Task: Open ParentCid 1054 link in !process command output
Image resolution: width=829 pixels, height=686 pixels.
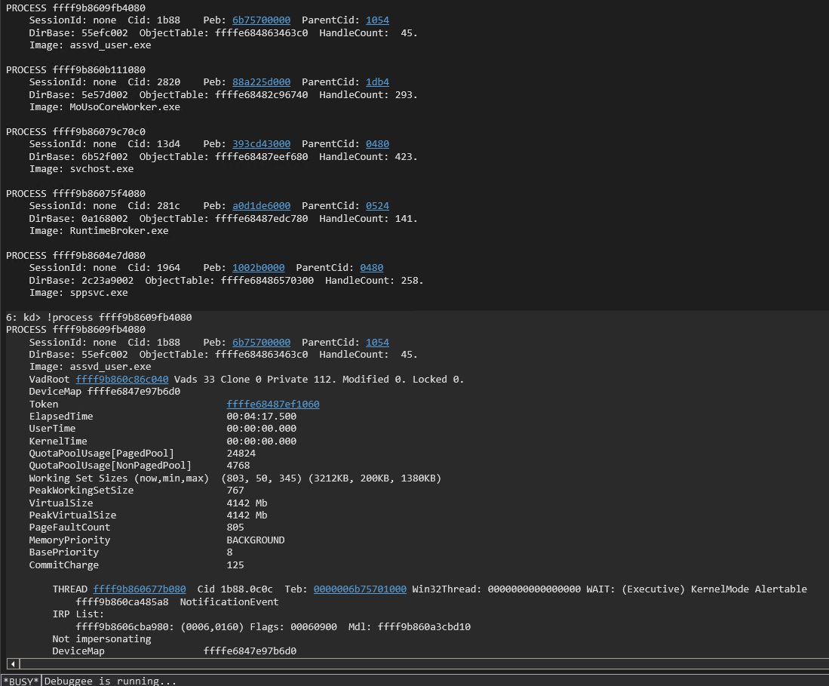Action: click(x=377, y=343)
